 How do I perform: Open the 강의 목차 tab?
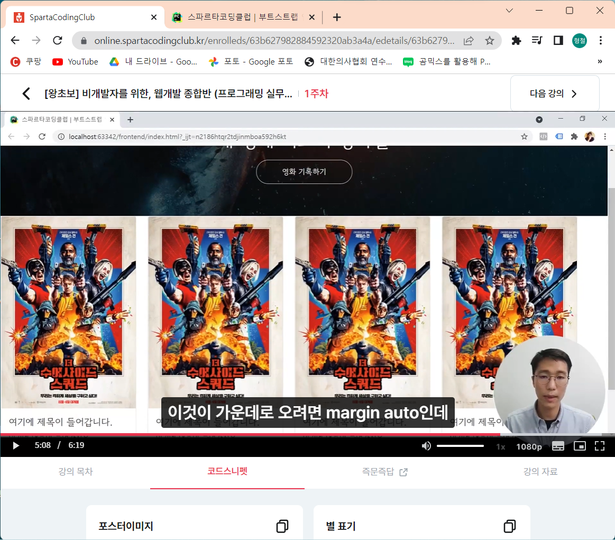coord(75,471)
